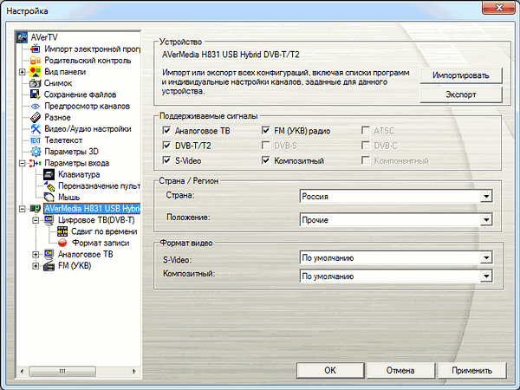Click the Клавиатура keyboard icon
Image resolution: width=520 pixels, height=390 pixels.
[49, 174]
